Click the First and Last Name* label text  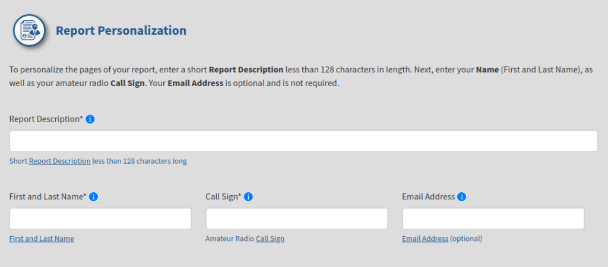pyautogui.click(x=48, y=197)
